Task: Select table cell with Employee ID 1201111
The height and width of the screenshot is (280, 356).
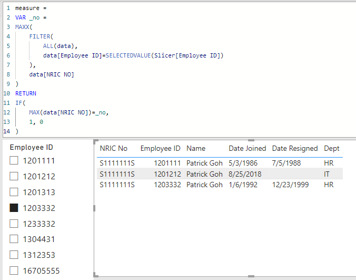Action: point(167,163)
